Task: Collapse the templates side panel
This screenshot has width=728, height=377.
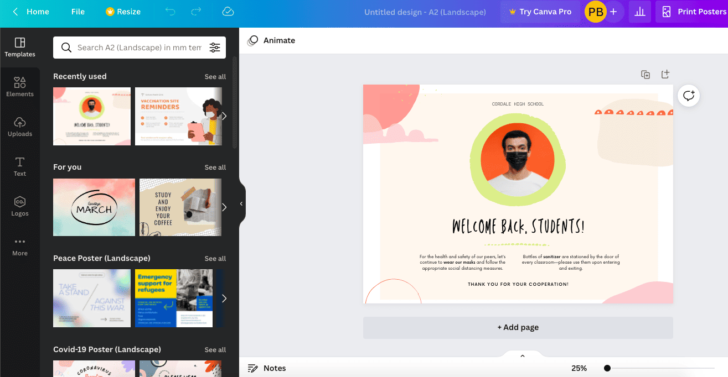Action: pyautogui.click(x=241, y=204)
